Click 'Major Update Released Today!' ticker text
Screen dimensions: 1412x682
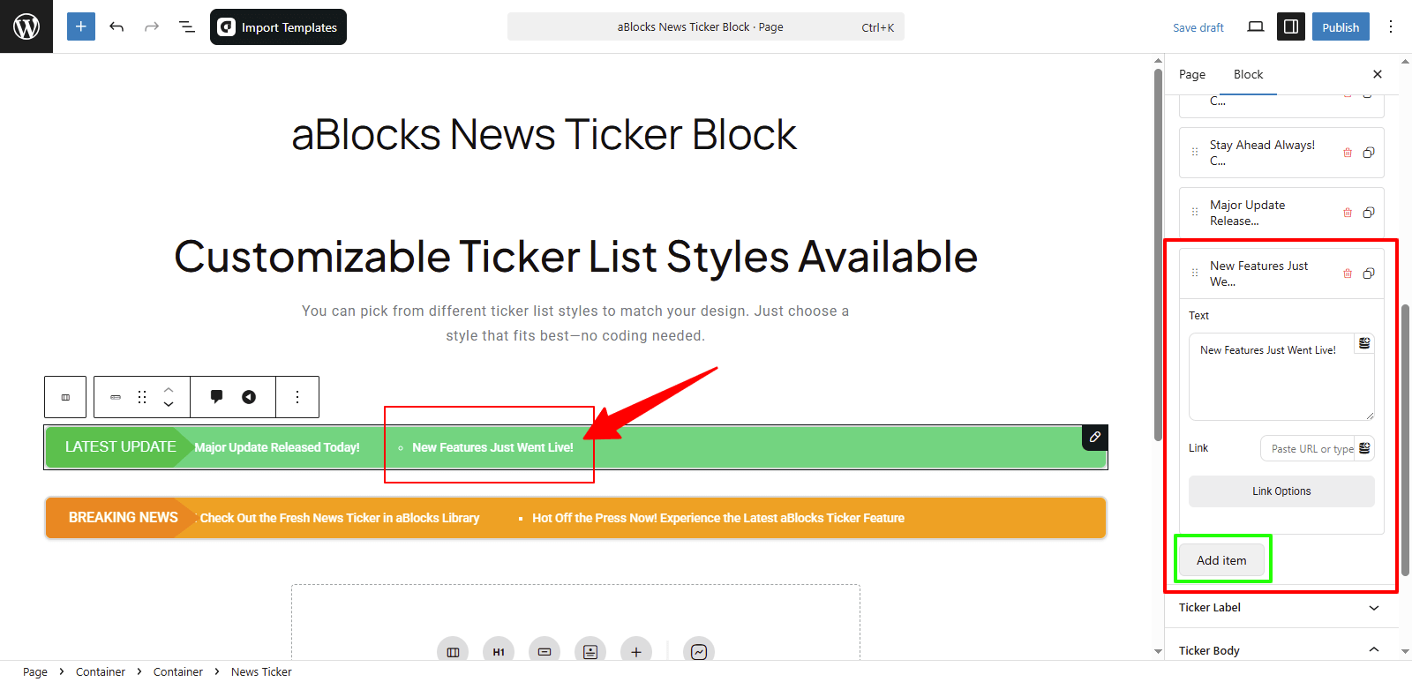(x=277, y=447)
